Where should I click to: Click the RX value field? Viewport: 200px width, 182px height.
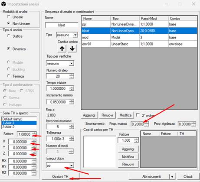pos(20,161)
